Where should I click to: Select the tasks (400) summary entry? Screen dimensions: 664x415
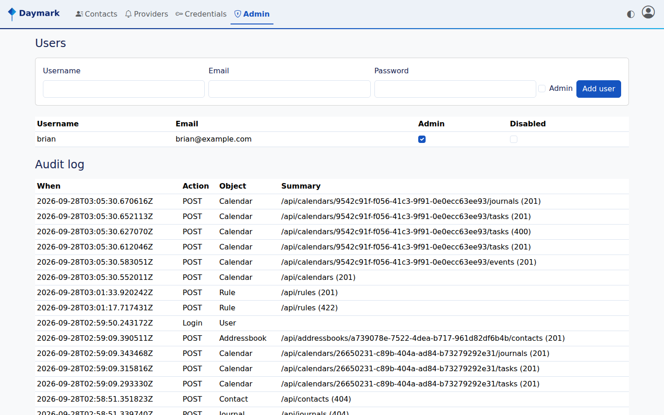pos(406,232)
